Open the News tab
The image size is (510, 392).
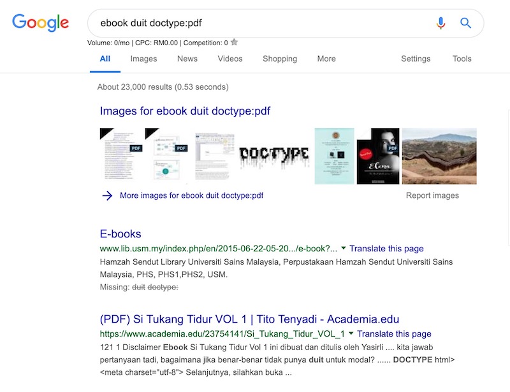coord(187,59)
